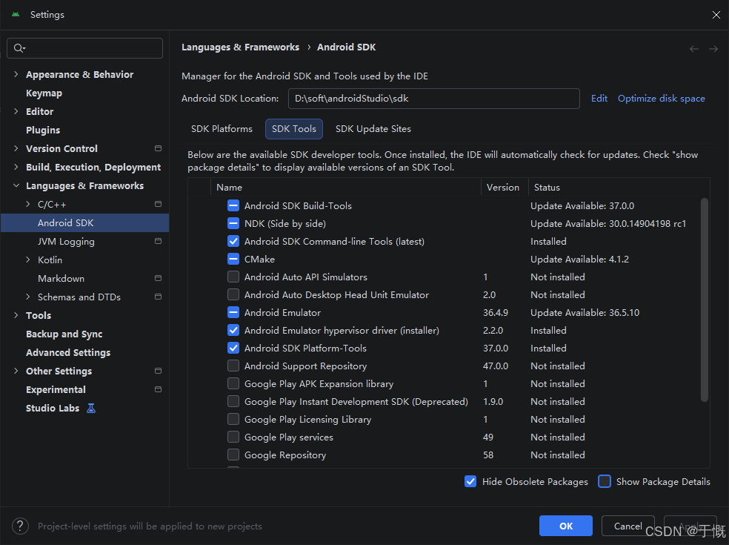This screenshot has height=545, width=729.
Task: Click project-level icon next to C/C++
Action: tap(158, 204)
